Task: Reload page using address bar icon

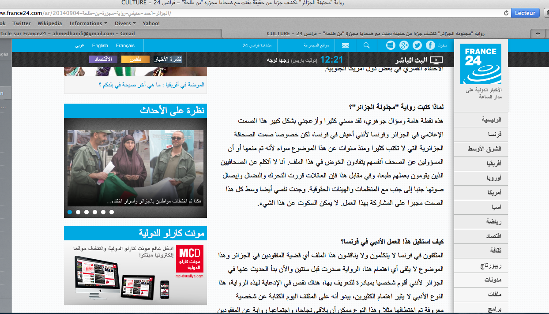Action: click(x=506, y=13)
